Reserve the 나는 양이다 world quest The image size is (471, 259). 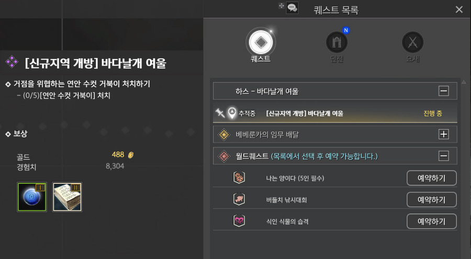[432, 178]
